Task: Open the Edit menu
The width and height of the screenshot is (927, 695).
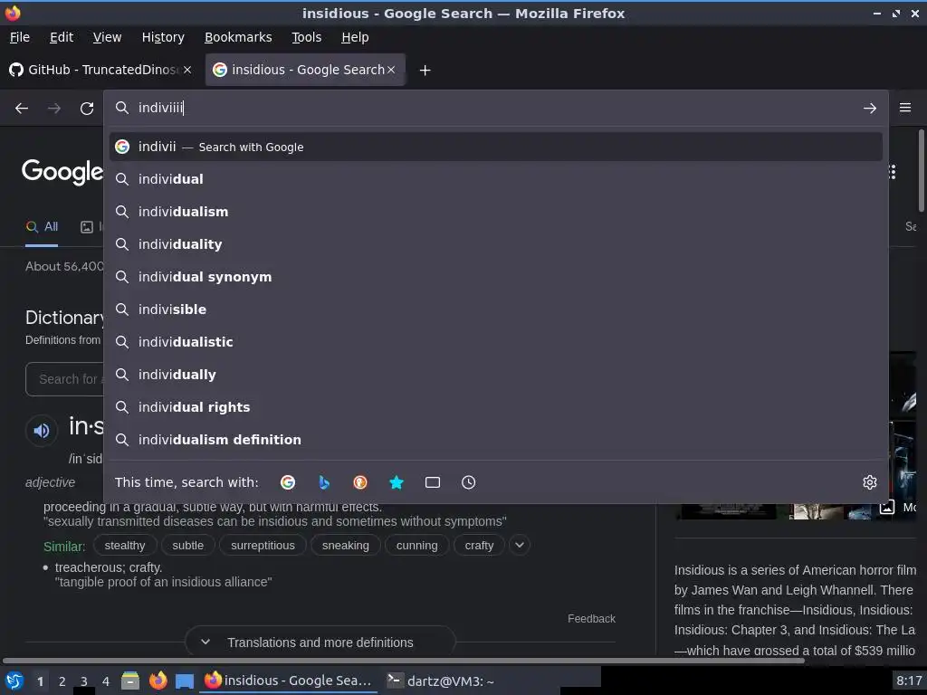Action: tap(62, 37)
